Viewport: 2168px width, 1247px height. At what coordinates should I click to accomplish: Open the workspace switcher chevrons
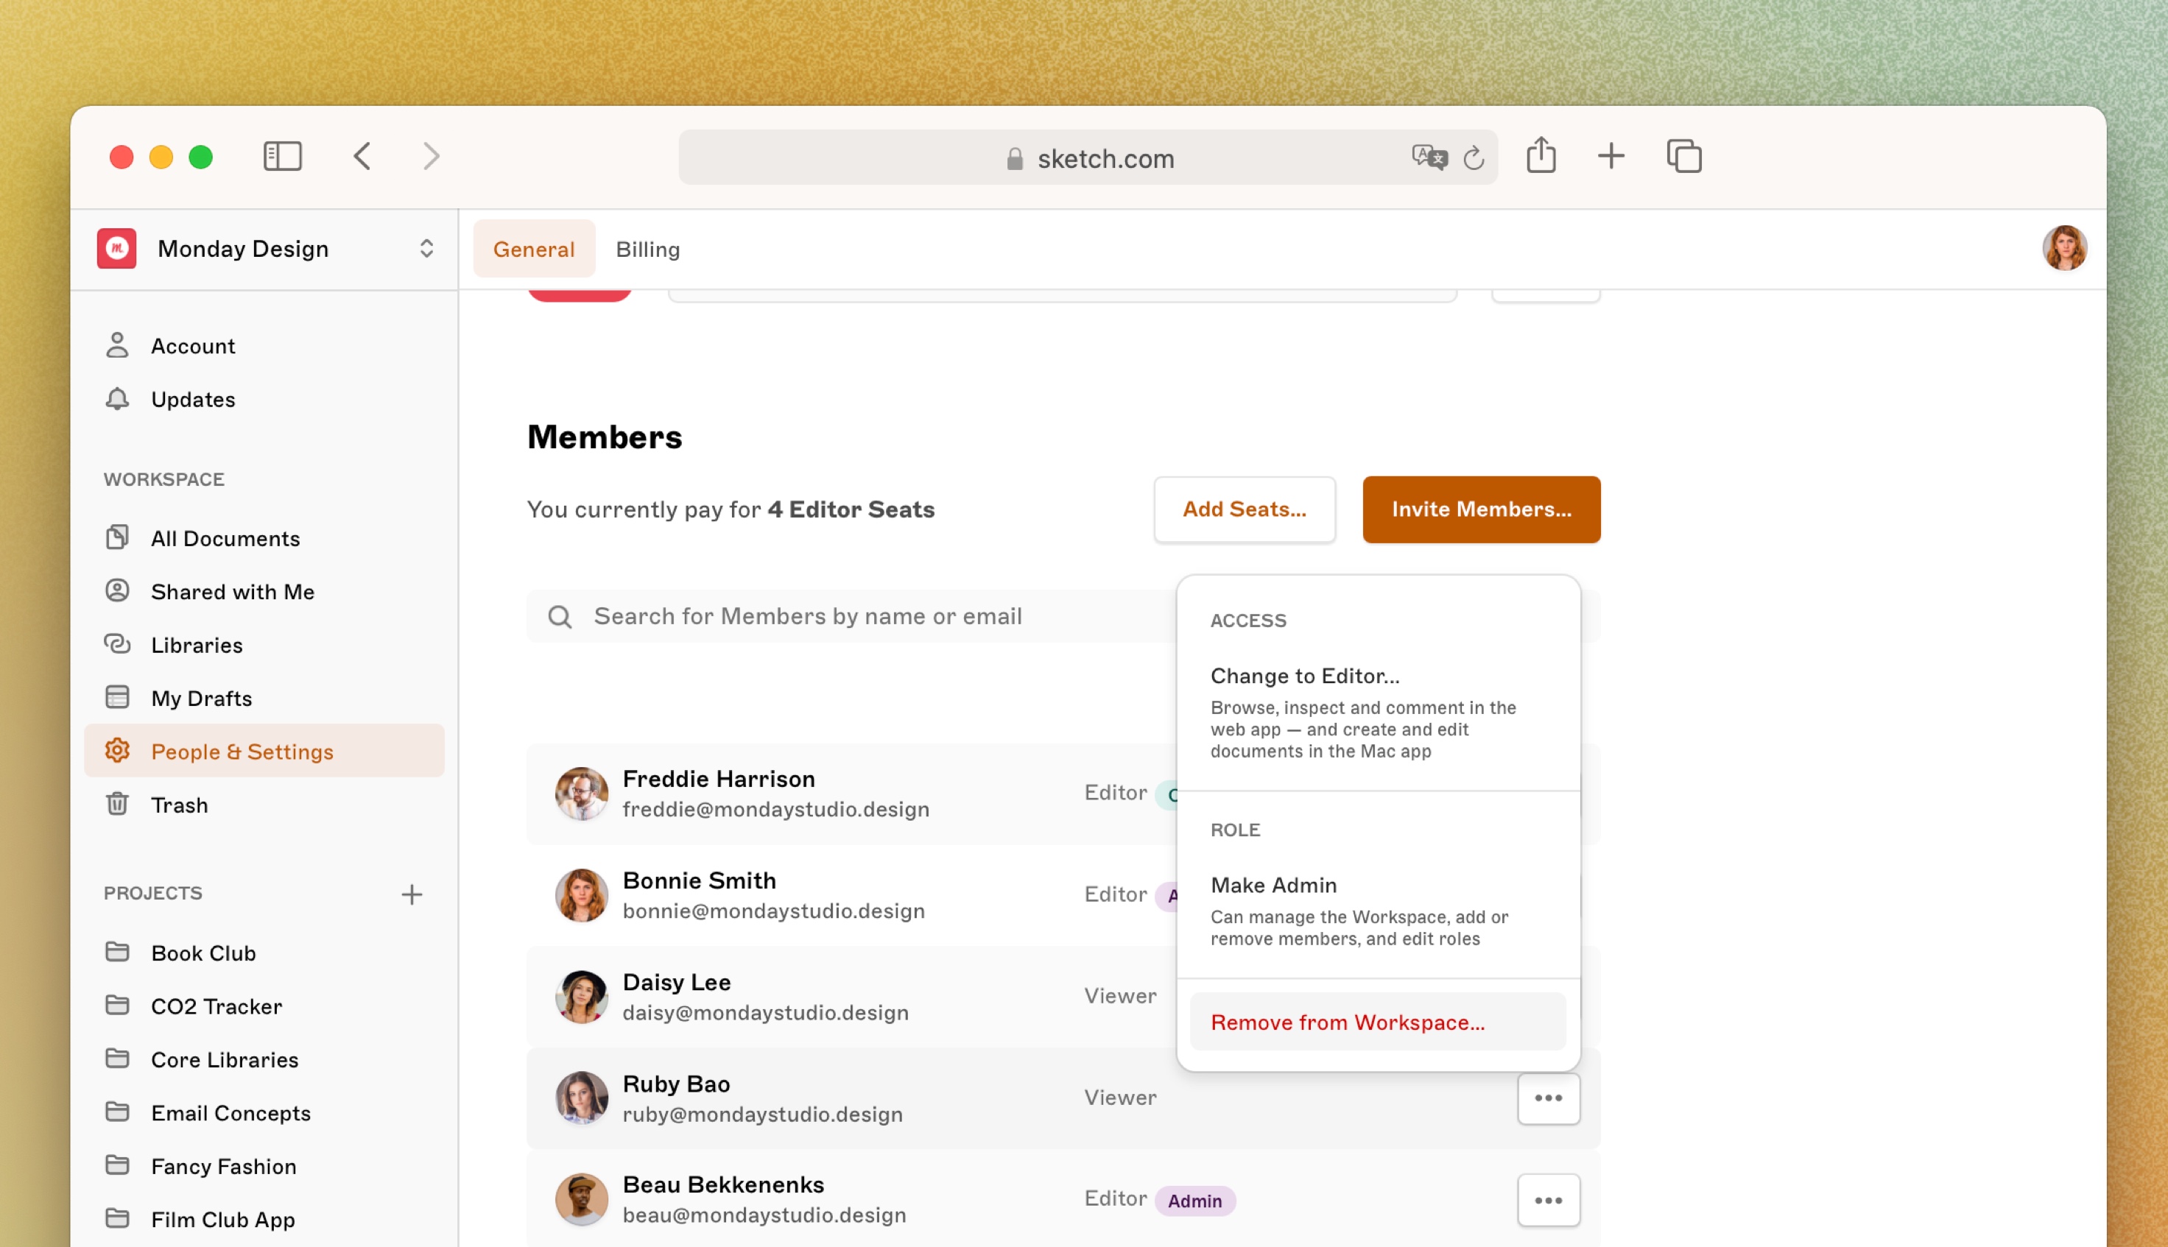(426, 248)
